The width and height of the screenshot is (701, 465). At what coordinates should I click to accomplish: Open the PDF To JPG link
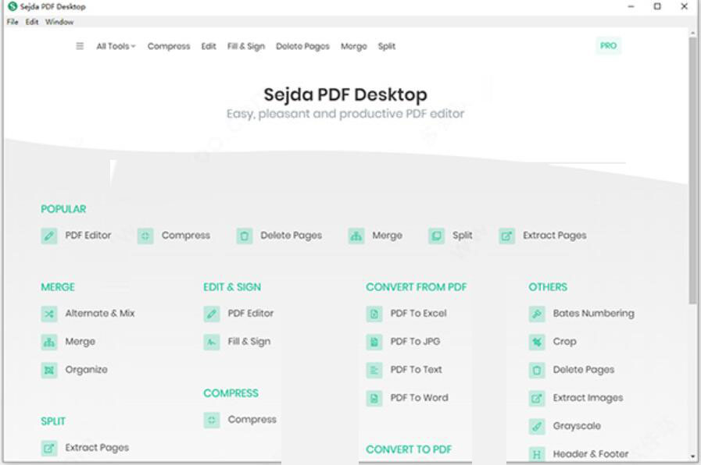(x=415, y=342)
